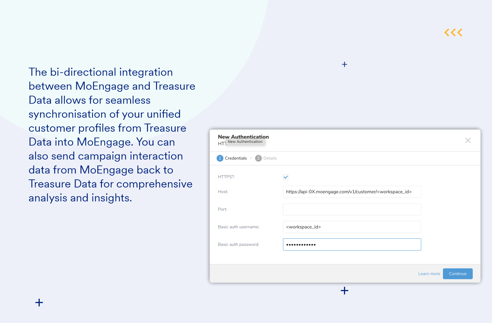Click the 'Port:' label

point(222,209)
